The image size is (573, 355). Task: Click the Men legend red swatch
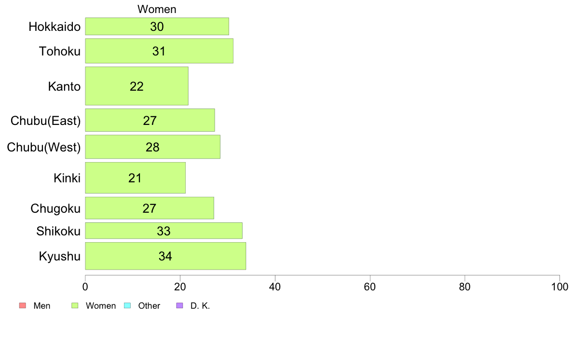[23, 306]
